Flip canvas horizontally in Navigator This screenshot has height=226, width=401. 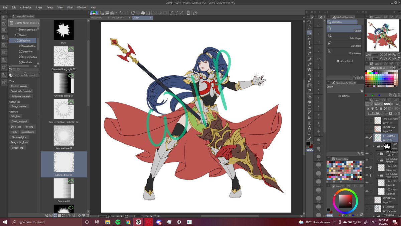[395, 59]
